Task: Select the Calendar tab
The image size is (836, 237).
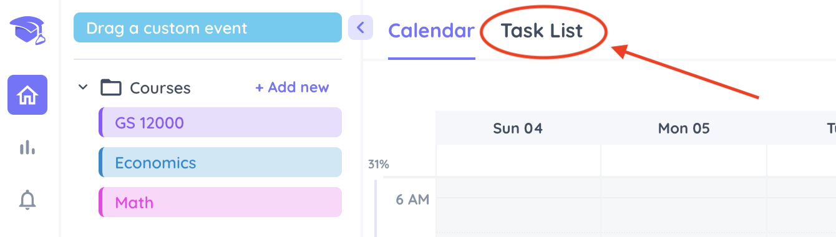Action: click(x=431, y=31)
